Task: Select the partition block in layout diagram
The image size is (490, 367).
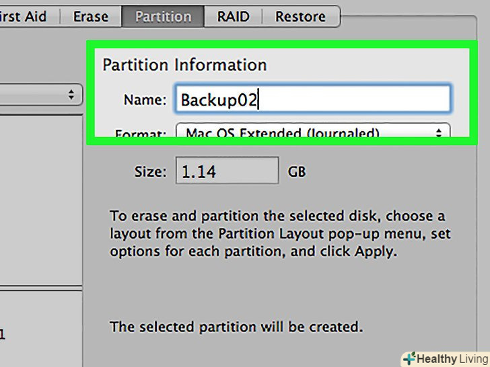Action: coord(40,202)
